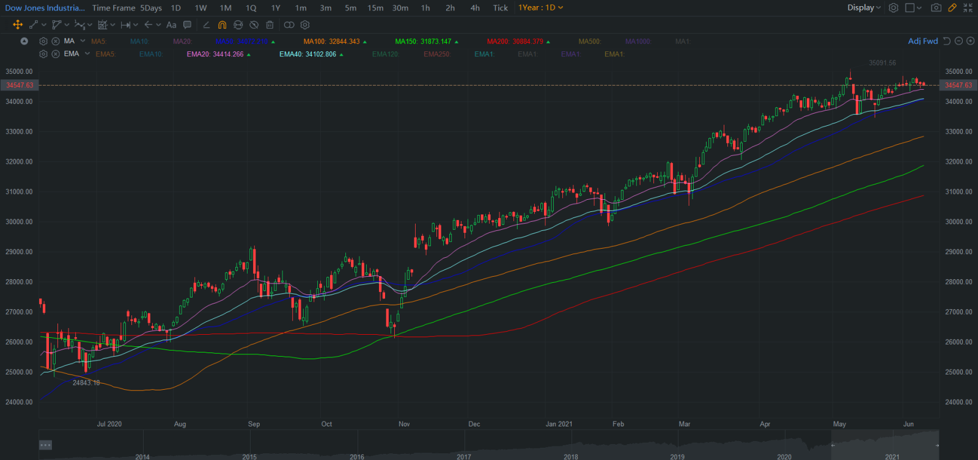Viewport: 978px width, 460px height.
Task: Take a chart screenshot with camera icon
Action: pos(936,8)
